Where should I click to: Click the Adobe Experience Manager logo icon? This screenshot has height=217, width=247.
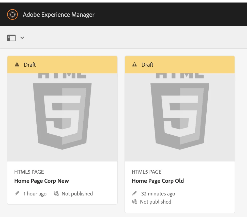12,14
